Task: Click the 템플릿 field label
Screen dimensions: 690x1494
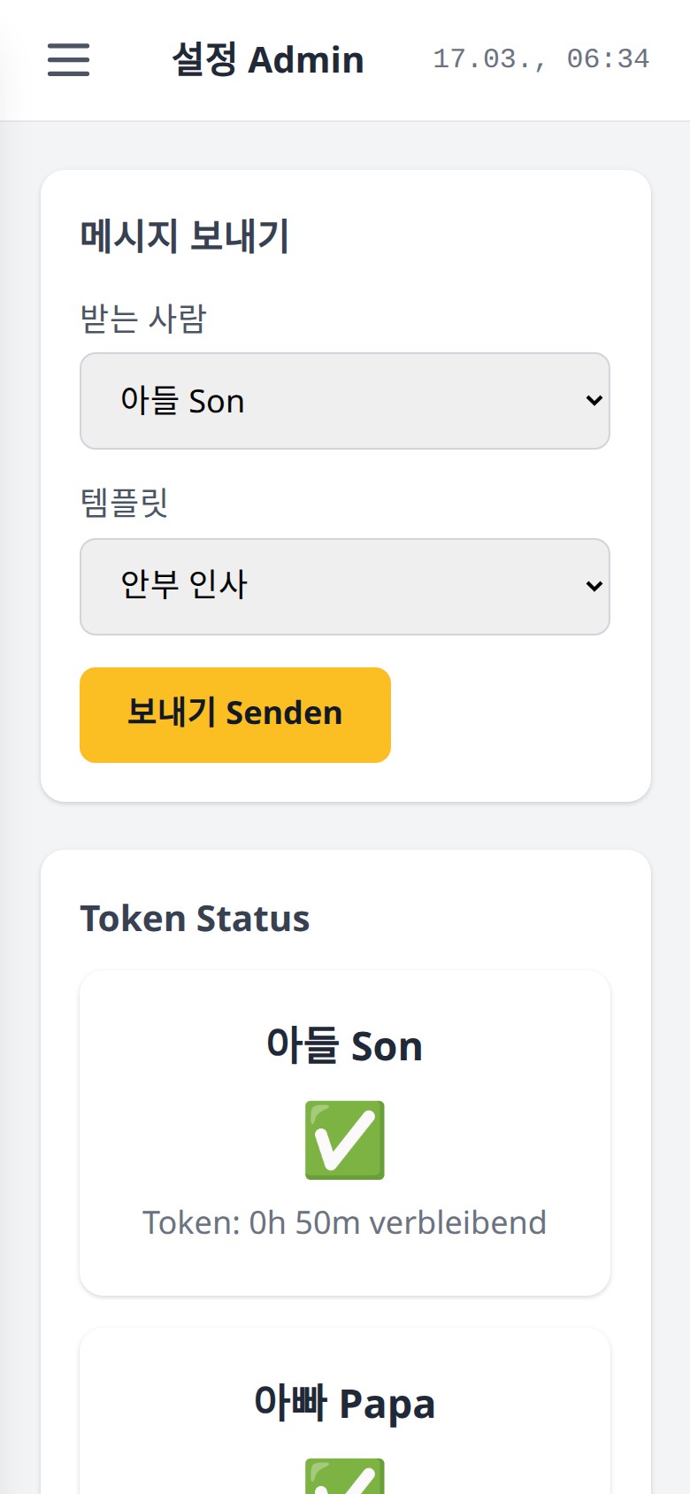Action: point(124,503)
